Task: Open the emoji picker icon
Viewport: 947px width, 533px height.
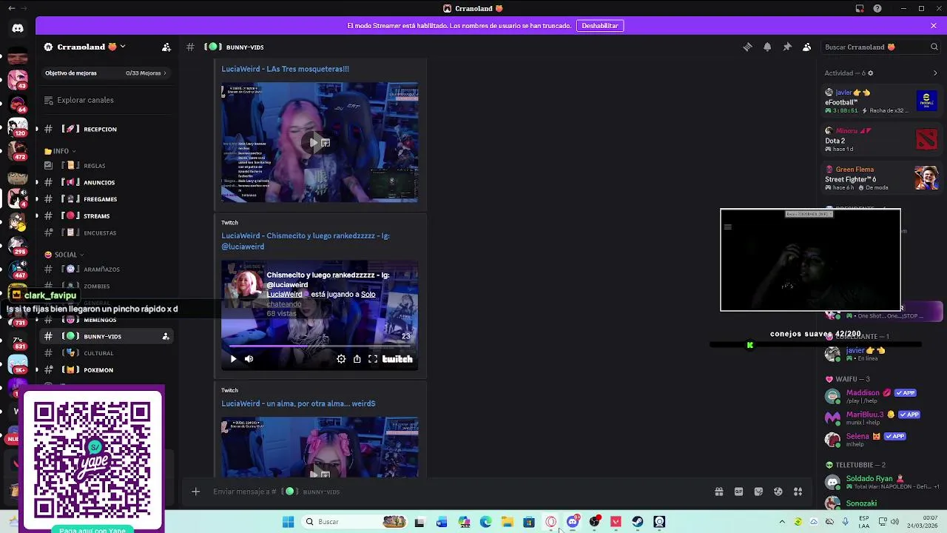Action: (778, 492)
